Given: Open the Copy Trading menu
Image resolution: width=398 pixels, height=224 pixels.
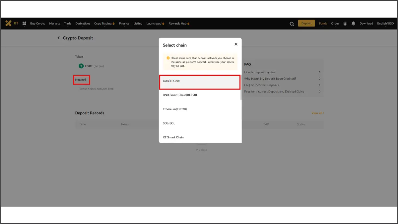Looking at the screenshot, I should pos(104,24).
